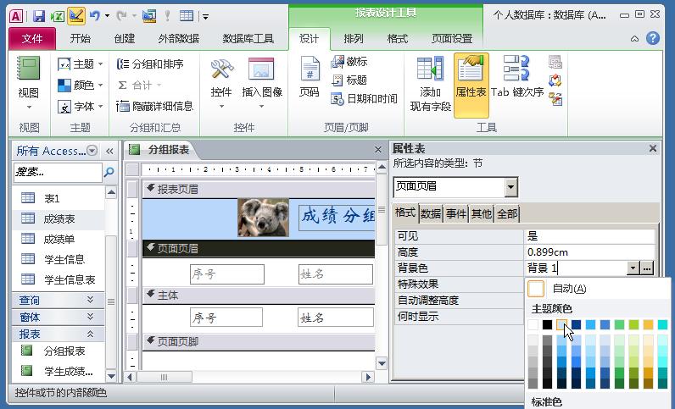Screen dimensions: 675x409
Task: Click the search magnifier icon
Action: pyautogui.click(x=109, y=173)
